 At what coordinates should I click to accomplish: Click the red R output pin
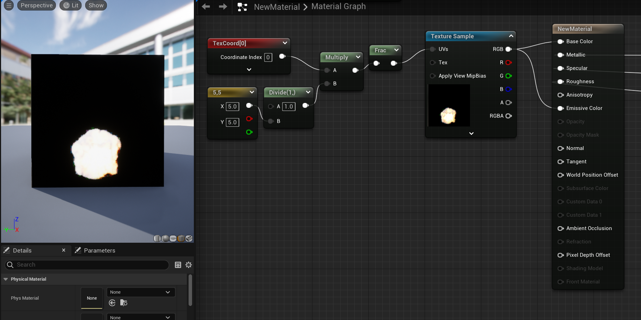(x=509, y=63)
